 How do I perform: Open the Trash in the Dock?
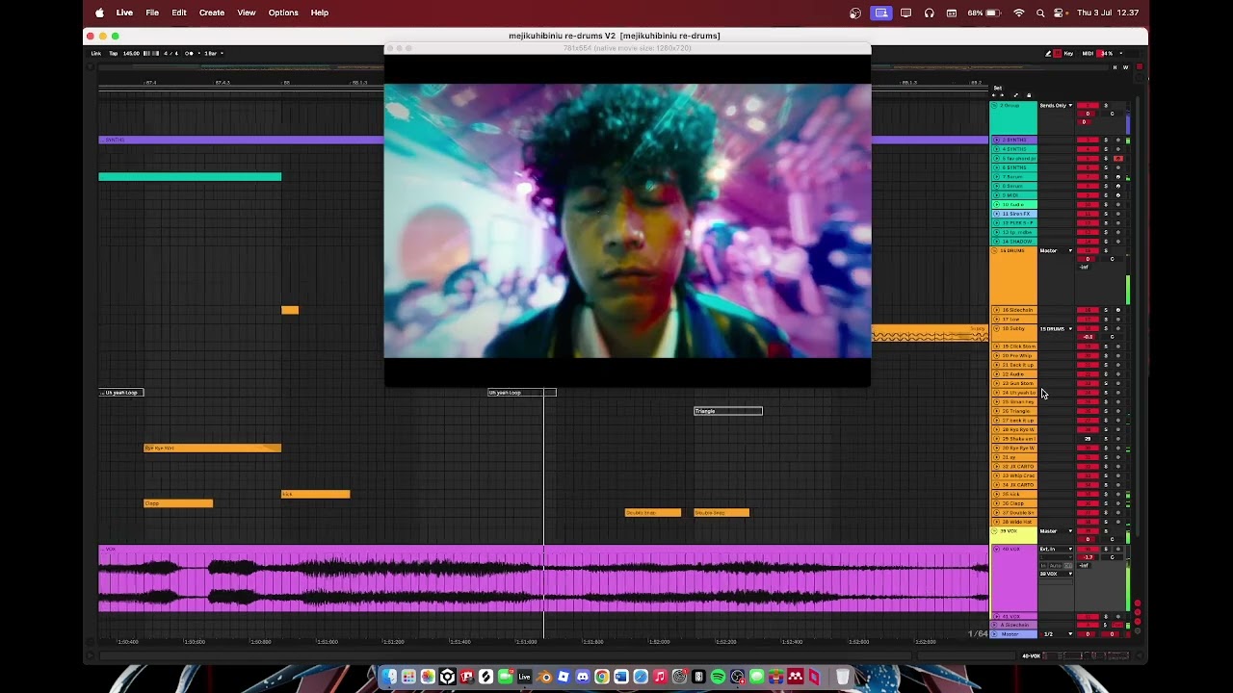(842, 677)
